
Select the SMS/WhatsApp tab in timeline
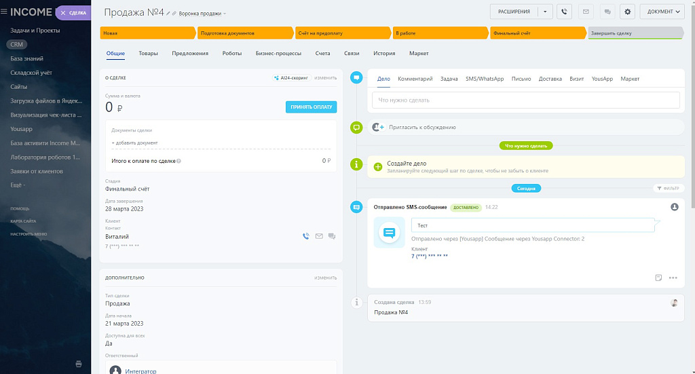[485, 79]
